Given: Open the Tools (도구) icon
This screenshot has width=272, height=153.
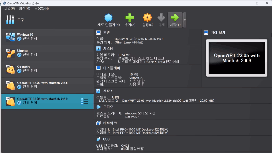Looking at the screenshot, I should click(10, 20).
